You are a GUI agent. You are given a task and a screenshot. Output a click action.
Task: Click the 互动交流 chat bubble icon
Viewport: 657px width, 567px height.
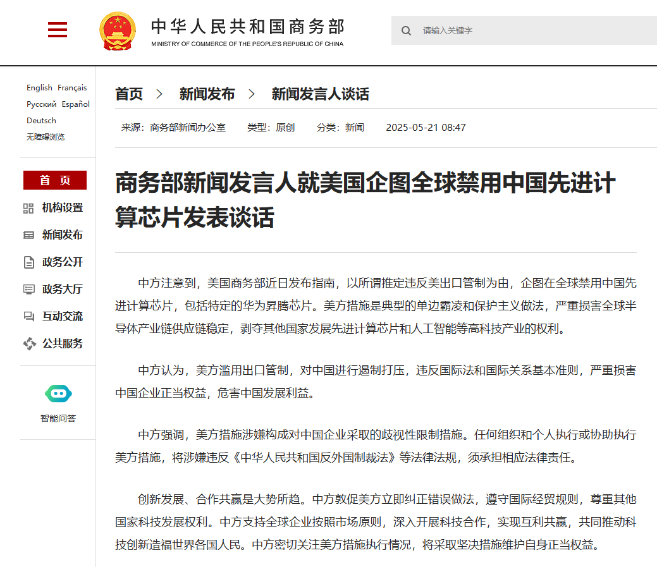click(x=28, y=317)
